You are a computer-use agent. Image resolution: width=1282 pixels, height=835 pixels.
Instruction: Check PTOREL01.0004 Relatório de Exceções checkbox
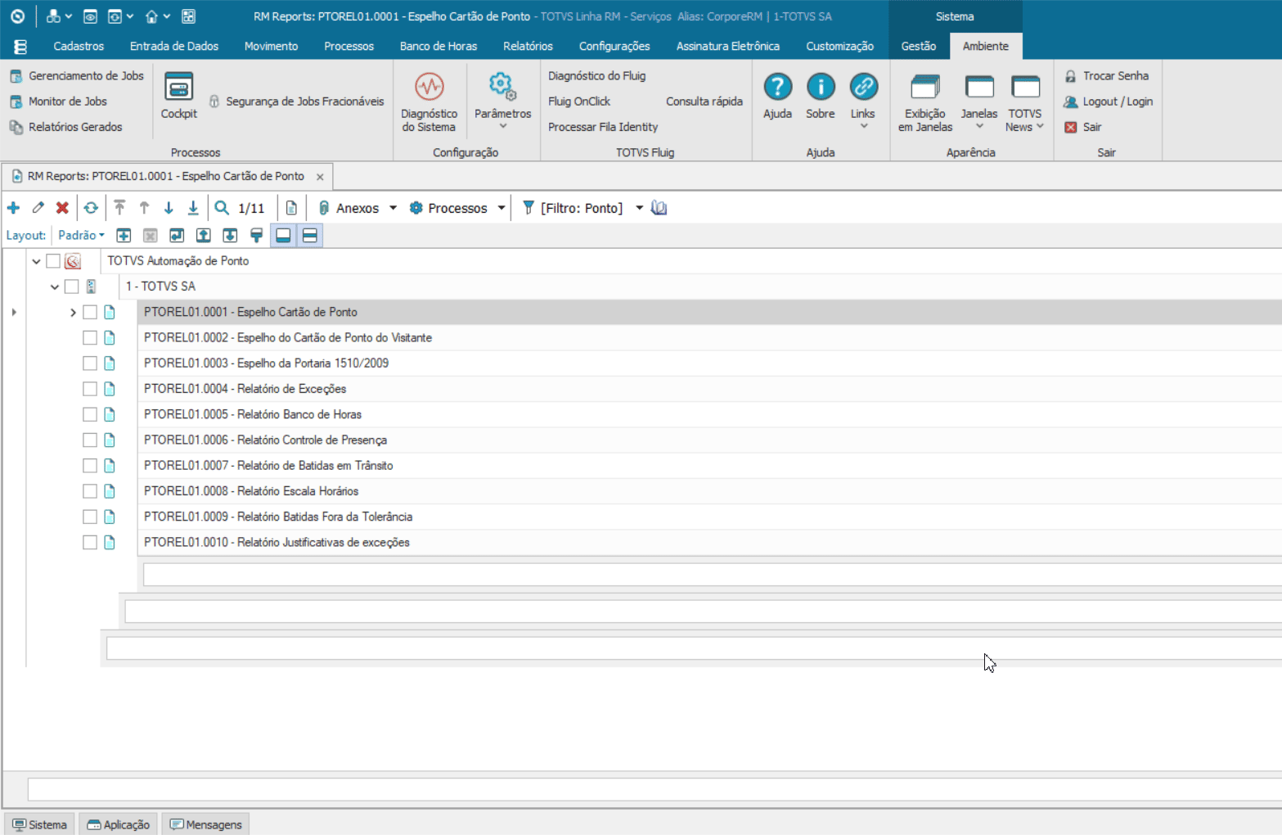[90, 389]
